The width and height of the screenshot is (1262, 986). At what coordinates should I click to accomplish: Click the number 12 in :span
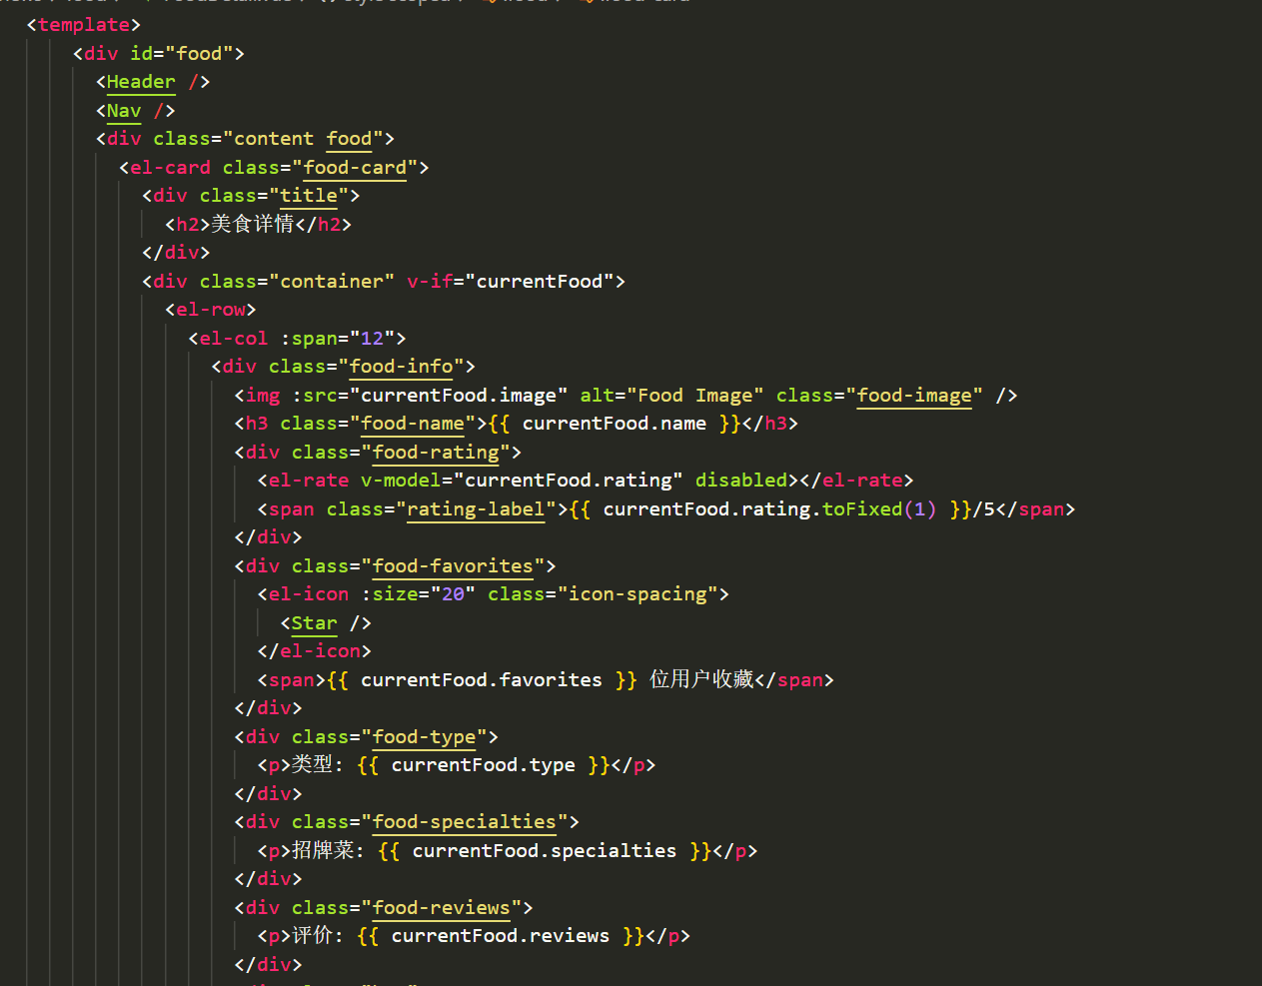pyautogui.click(x=372, y=339)
